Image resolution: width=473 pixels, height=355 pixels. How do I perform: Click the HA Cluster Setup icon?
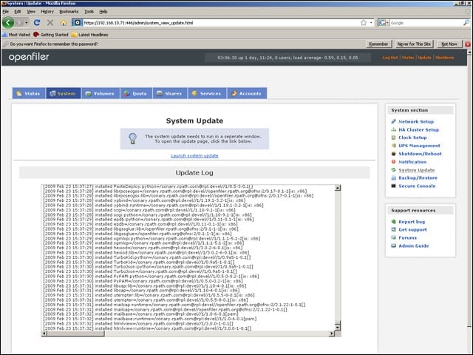(393, 129)
